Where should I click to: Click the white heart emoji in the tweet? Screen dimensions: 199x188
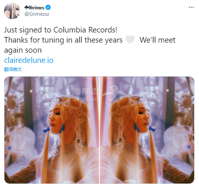coord(130,40)
